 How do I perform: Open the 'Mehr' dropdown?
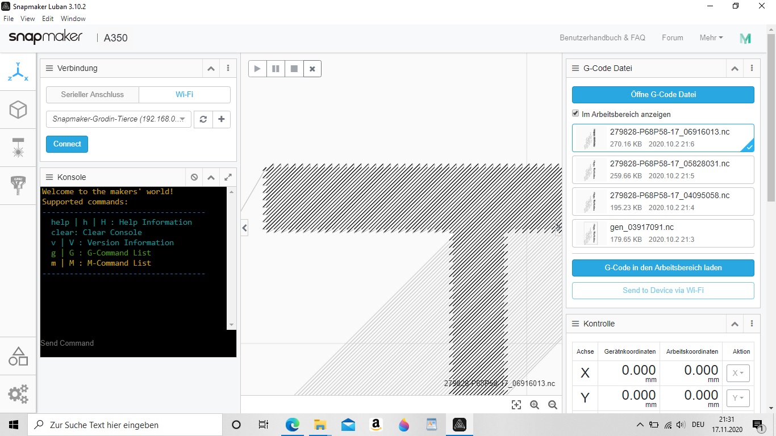click(711, 37)
